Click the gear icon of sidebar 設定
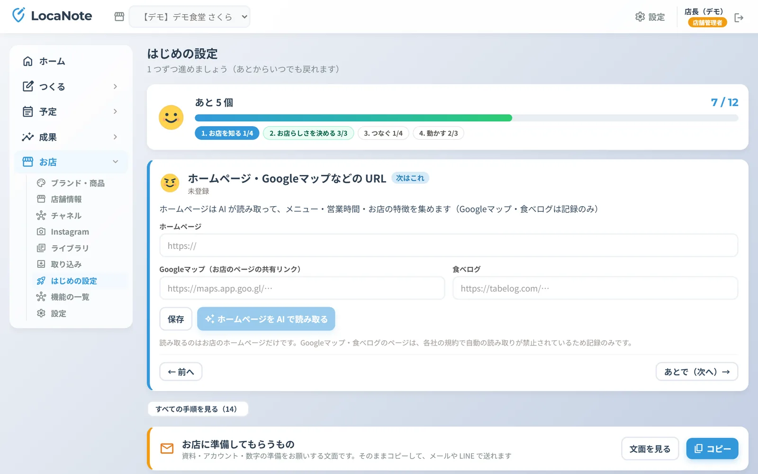Image resolution: width=758 pixels, height=474 pixels. click(x=41, y=313)
